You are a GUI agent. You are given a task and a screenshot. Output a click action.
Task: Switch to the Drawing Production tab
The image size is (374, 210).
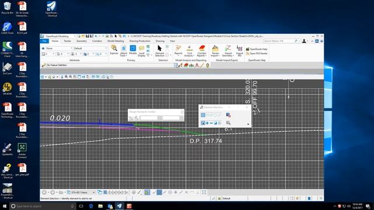point(140,41)
